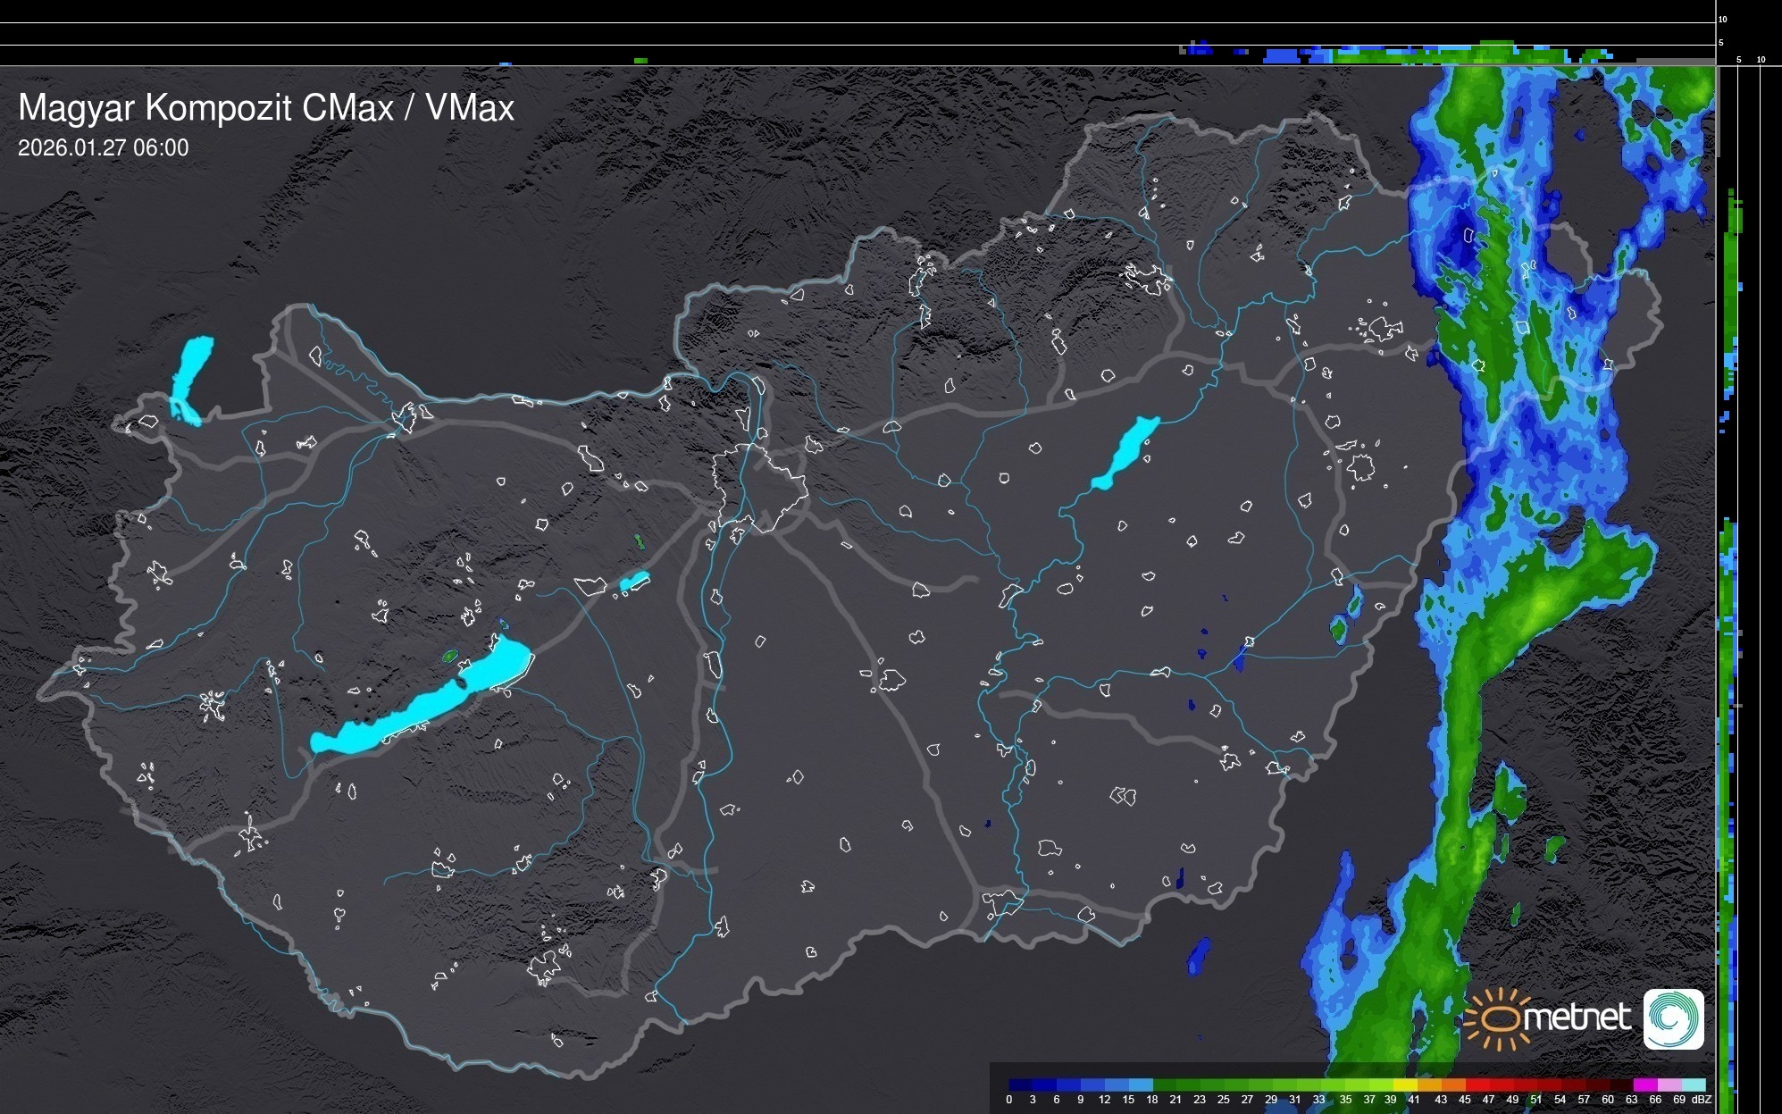The height and width of the screenshot is (1114, 1782).
Task: Click the bright red 45-47 dBZ swatch
Action: (x=1477, y=1085)
